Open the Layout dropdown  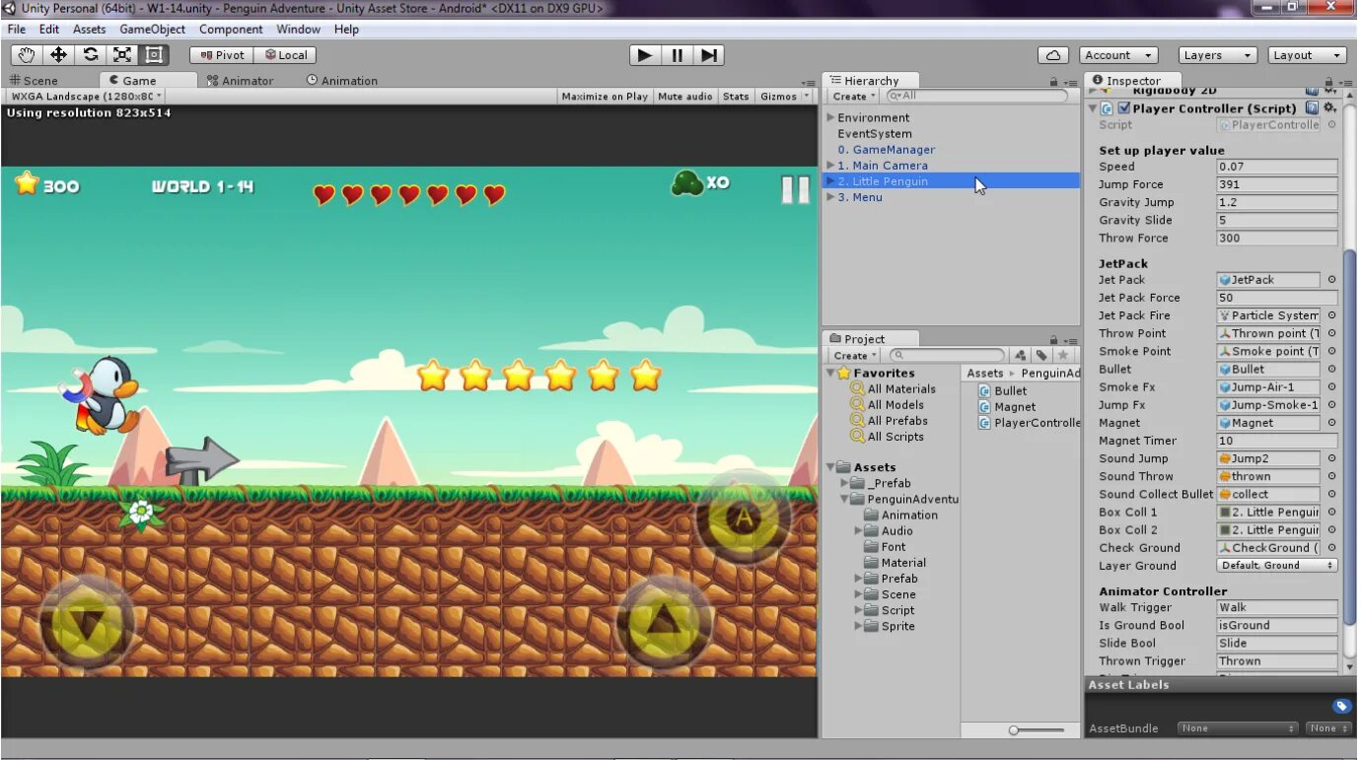[1307, 55]
